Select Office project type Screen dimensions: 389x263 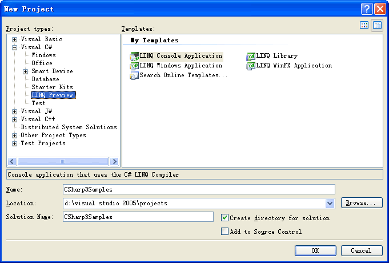pos(42,63)
